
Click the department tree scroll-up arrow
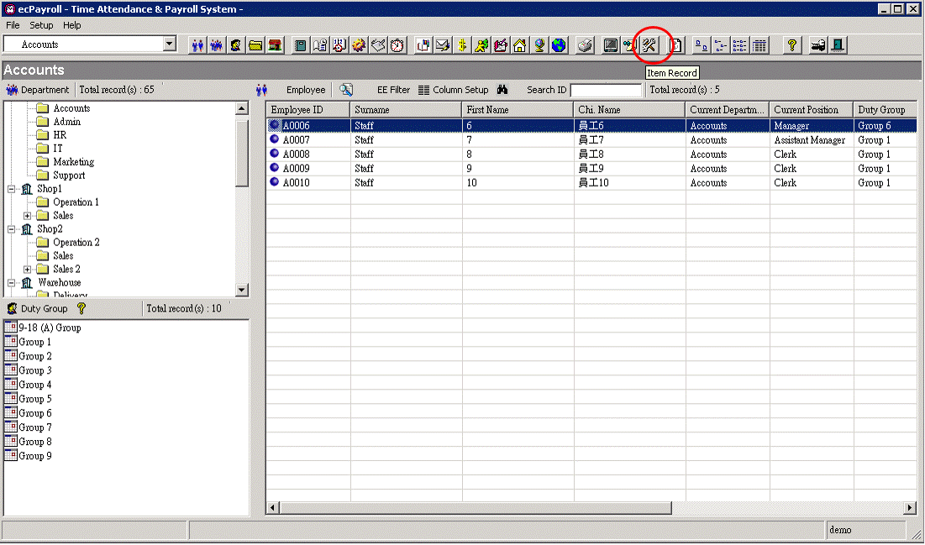tap(242, 108)
